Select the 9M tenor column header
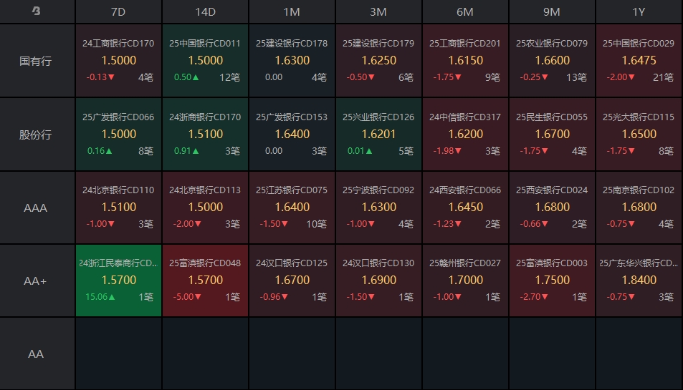This screenshot has height=390, width=683. [552, 11]
